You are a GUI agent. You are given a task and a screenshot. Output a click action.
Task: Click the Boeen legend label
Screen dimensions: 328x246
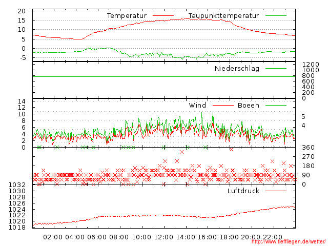(249, 106)
